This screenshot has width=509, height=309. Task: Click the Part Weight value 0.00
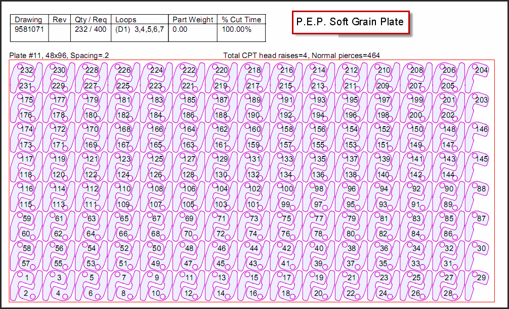tap(180, 30)
